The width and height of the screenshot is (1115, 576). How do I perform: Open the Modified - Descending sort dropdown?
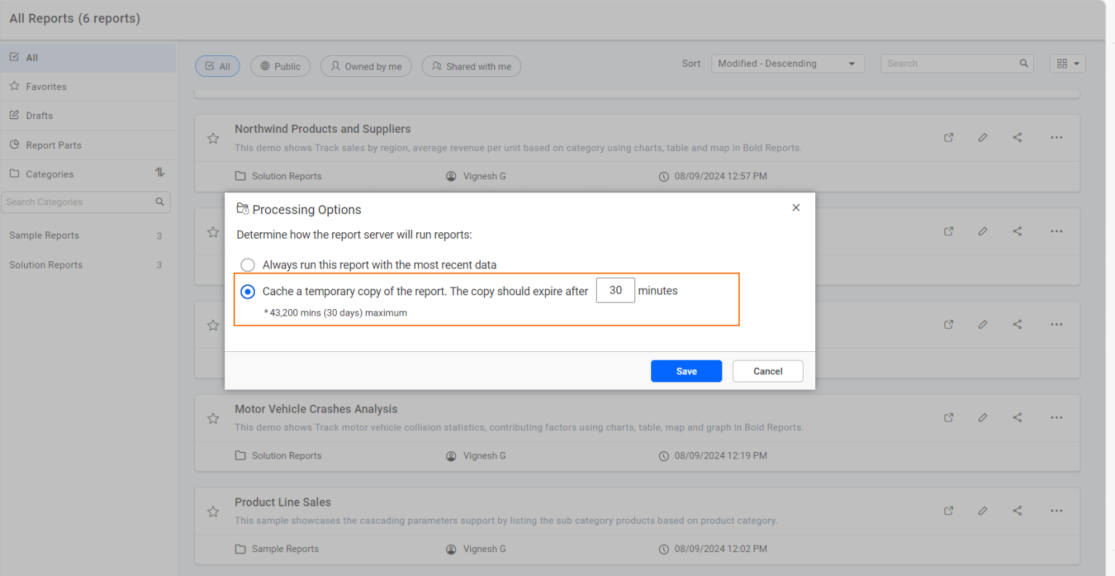(x=787, y=63)
